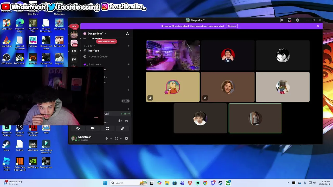Screen dimensions: 333x187
Task: Disconnect from the voice call
Action: pos(126,121)
